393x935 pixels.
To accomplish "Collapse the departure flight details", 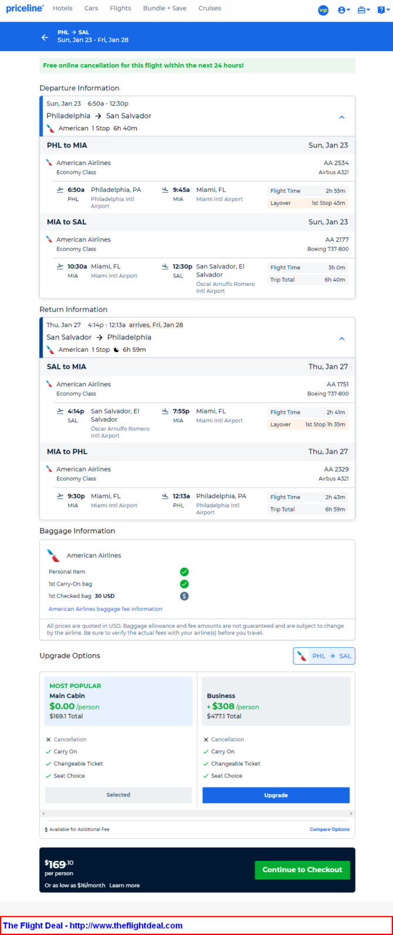I will coord(342,117).
